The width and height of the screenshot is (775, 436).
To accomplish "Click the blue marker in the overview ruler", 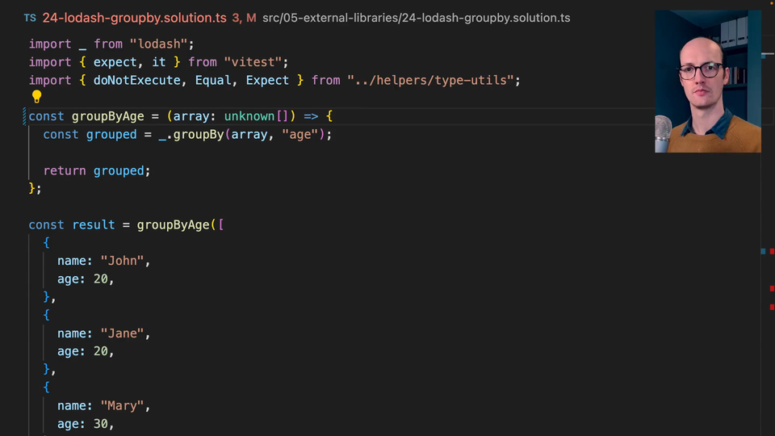I will pos(763,251).
